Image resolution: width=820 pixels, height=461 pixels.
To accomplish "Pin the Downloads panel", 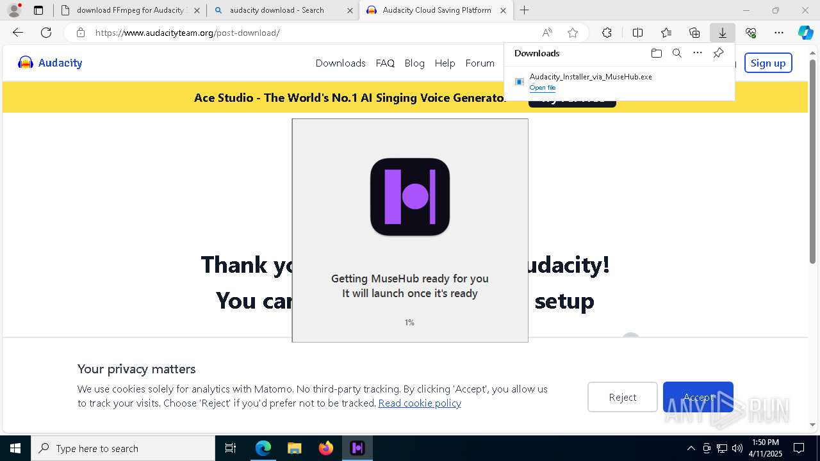I will (x=718, y=53).
